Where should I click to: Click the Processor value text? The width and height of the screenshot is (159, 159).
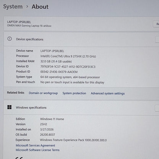(x=68, y=56)
